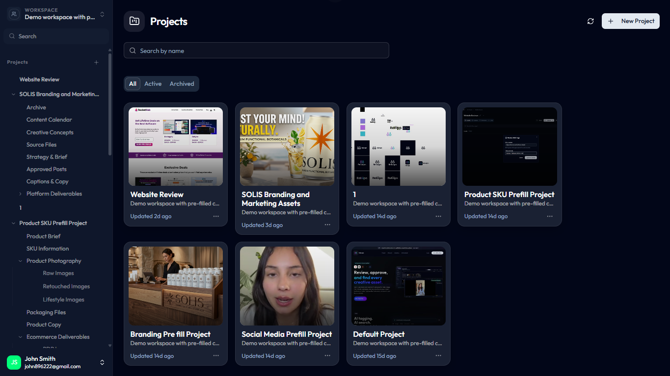The width and height of the screenshot is (670, 376).
Task: Open Content Calendar folder in sidebar
Action: (x=49, y=120)
